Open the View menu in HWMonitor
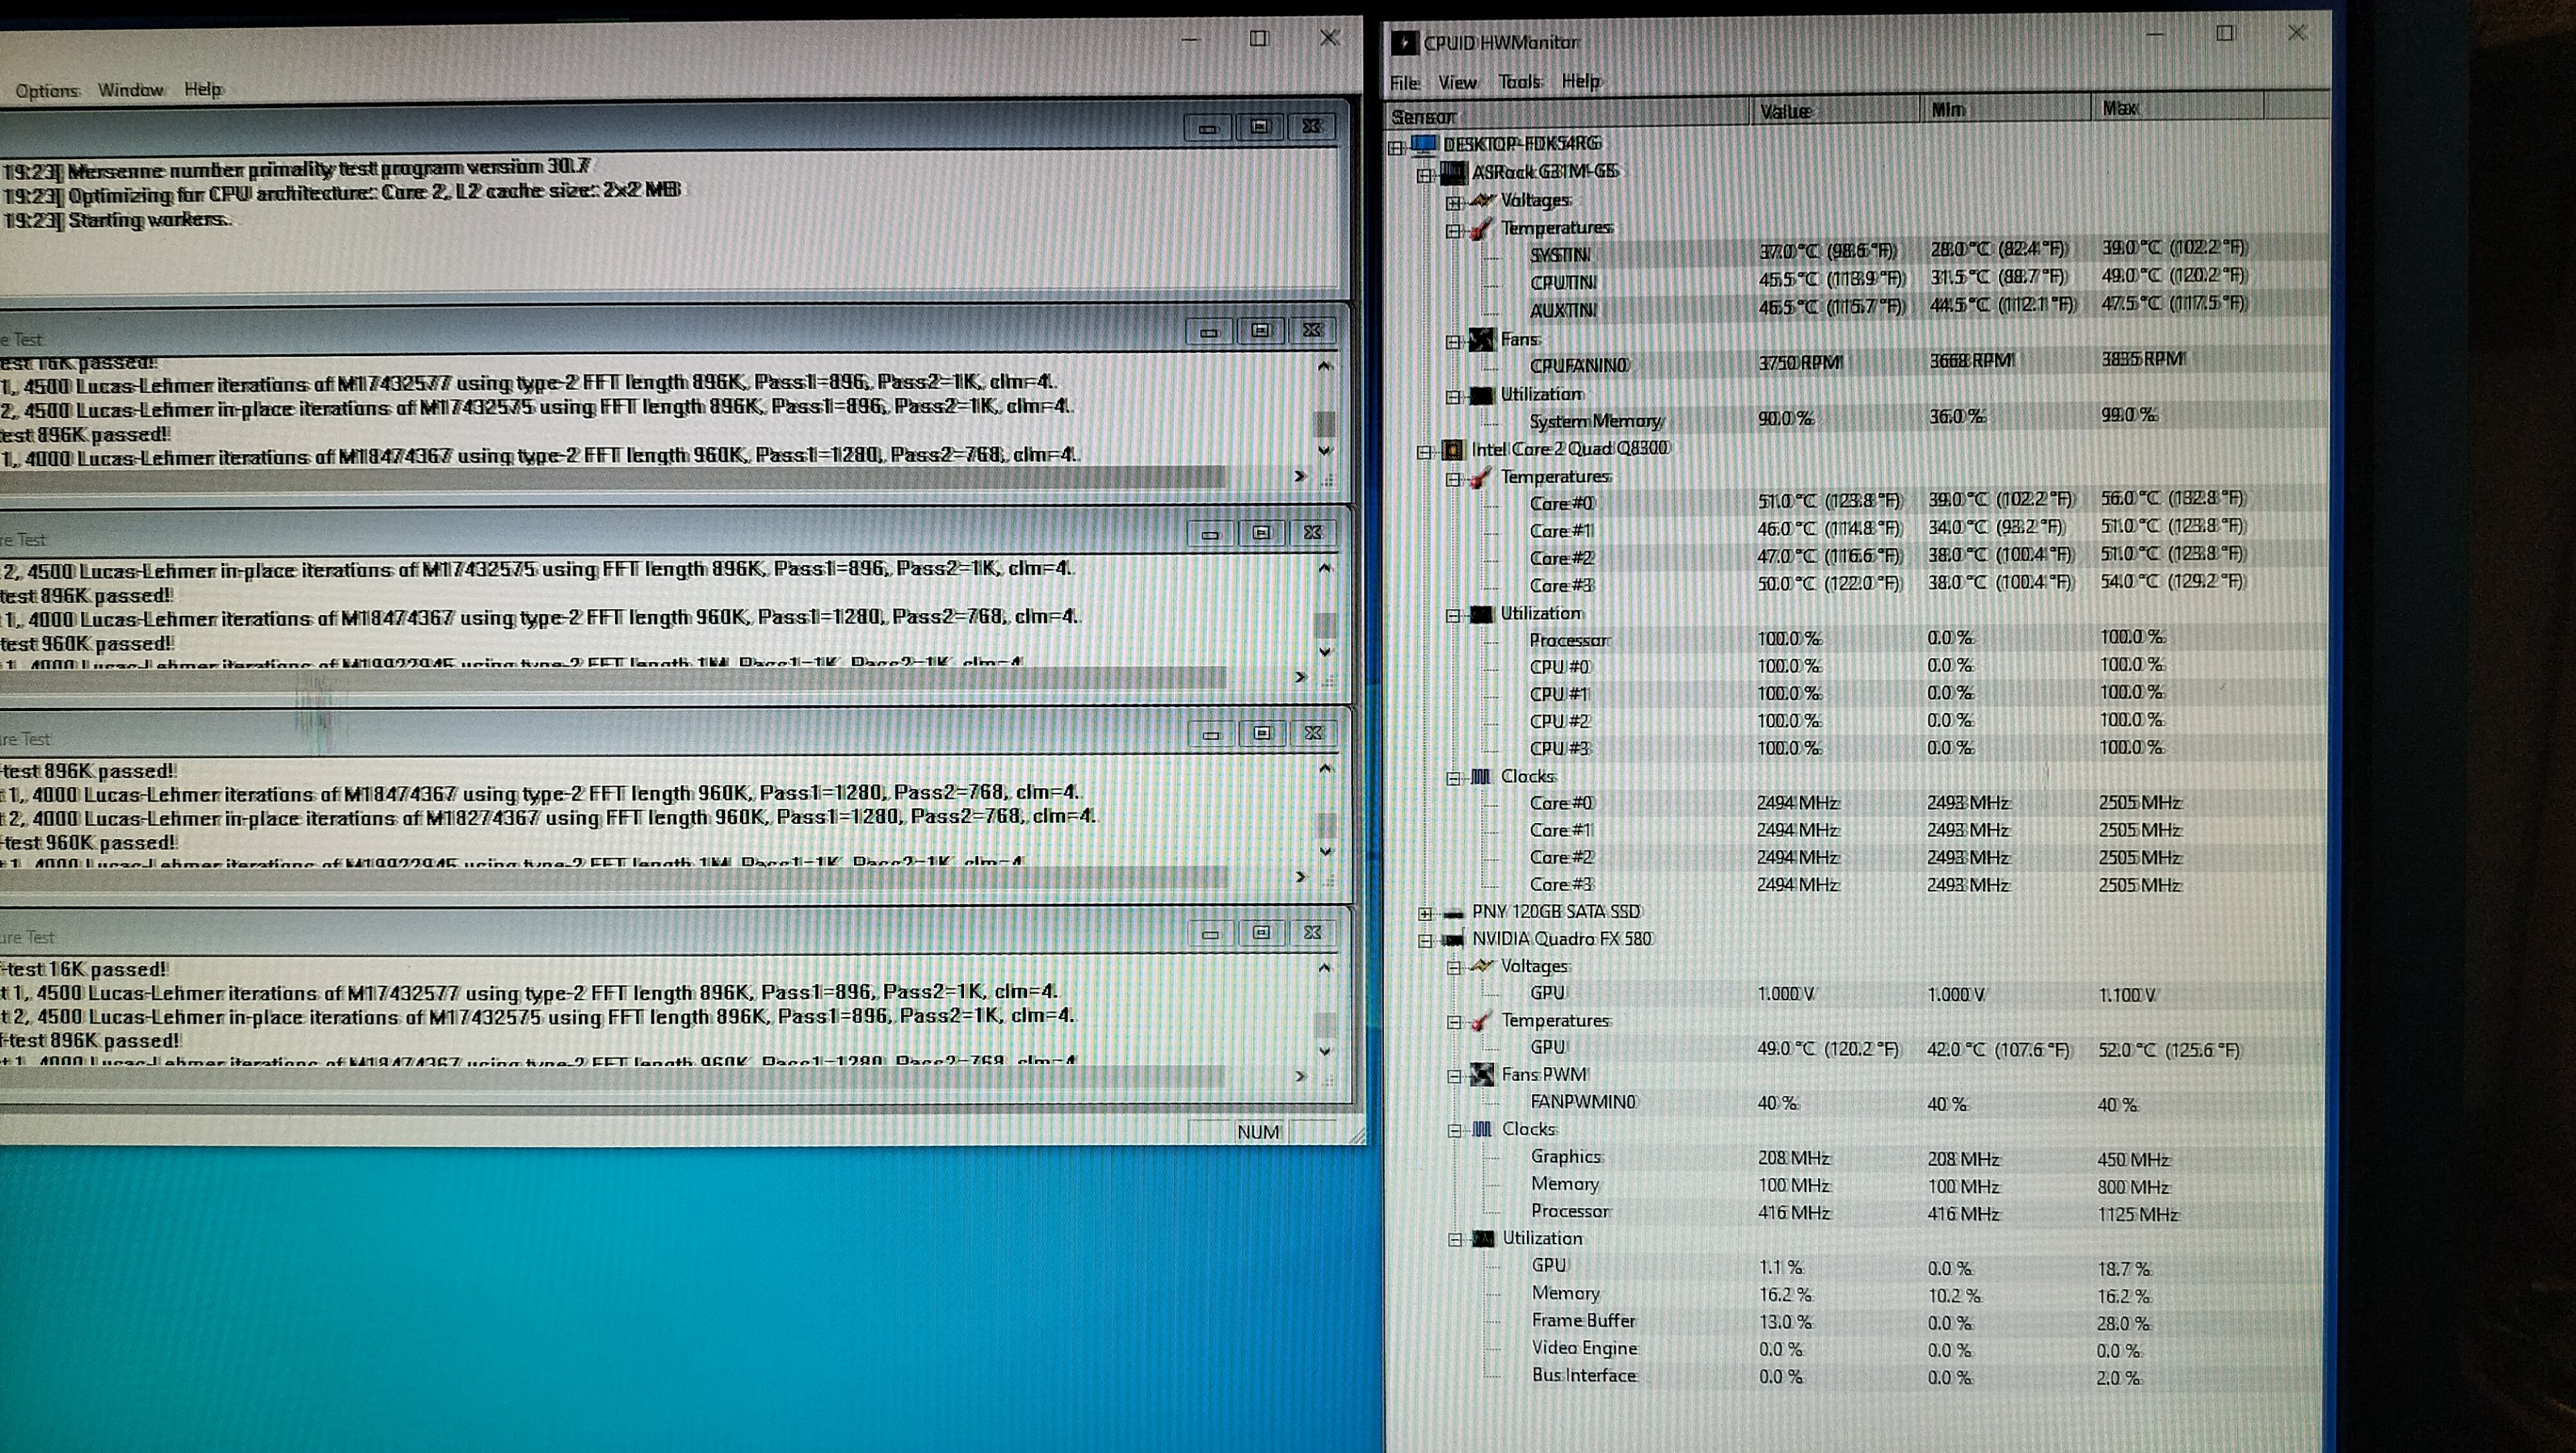The image size is (2576, 1453). click(x=1456, y=83)
